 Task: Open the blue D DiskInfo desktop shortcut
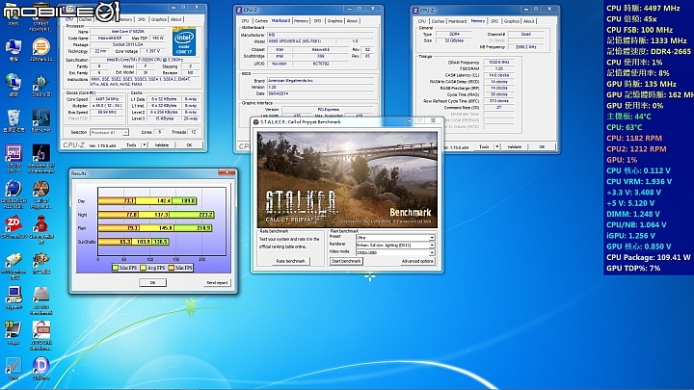point(40,366)
